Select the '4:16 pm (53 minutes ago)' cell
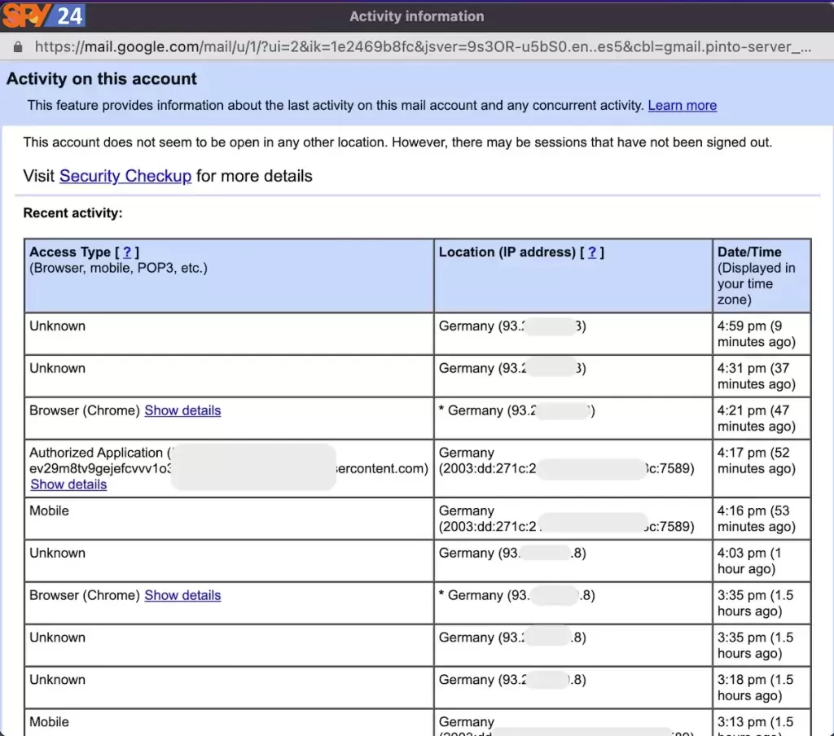This screenshot has height=736, width=834. [762, 519]
